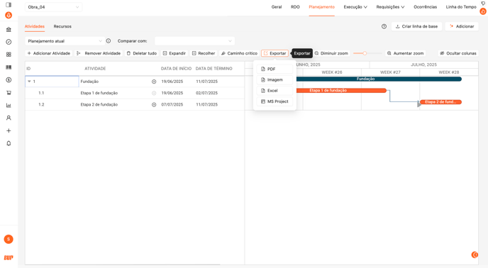Open the Ocorrências tab
Viewport: 488px width, 268px height.
425,7
